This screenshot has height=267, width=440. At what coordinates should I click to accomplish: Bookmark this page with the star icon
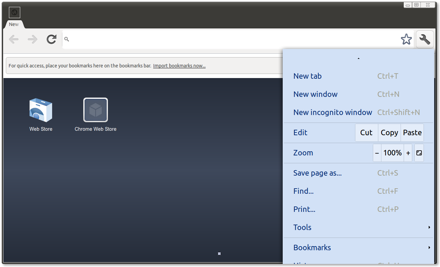(x=406, y=39)
